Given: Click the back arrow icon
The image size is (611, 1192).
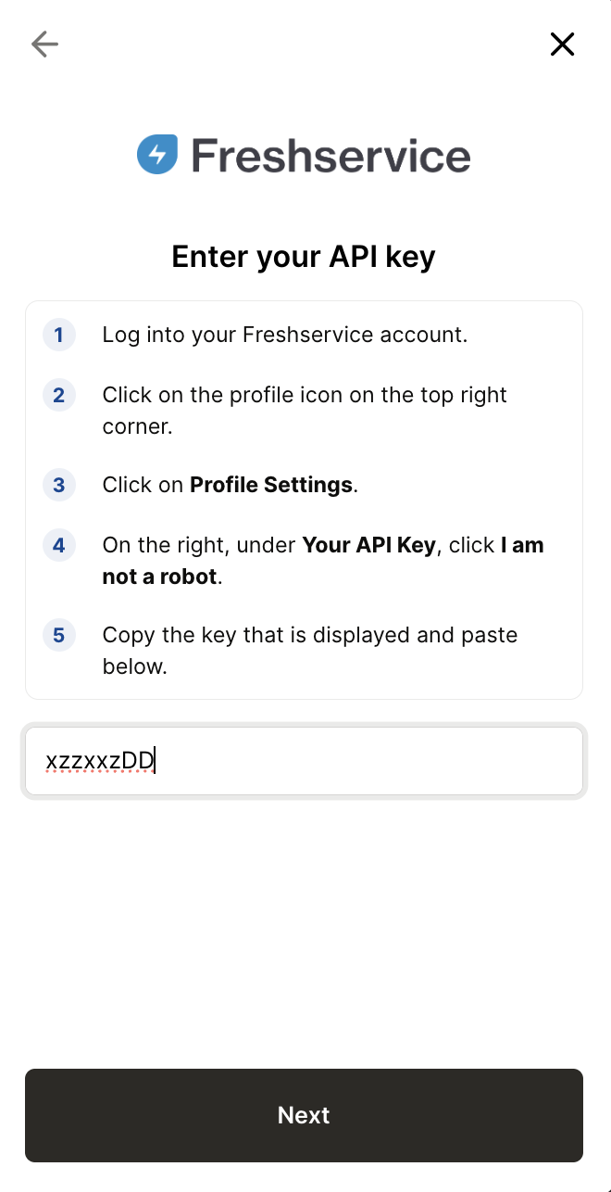Looking at the screenshot, I should point(44,44).
